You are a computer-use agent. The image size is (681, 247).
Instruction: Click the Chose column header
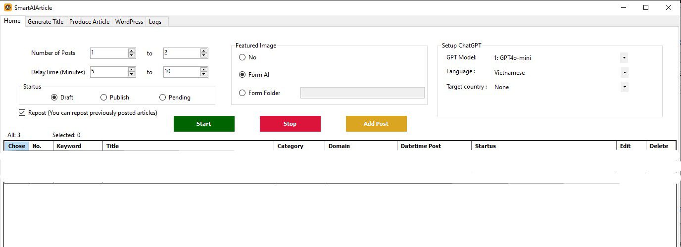[16, 146]
